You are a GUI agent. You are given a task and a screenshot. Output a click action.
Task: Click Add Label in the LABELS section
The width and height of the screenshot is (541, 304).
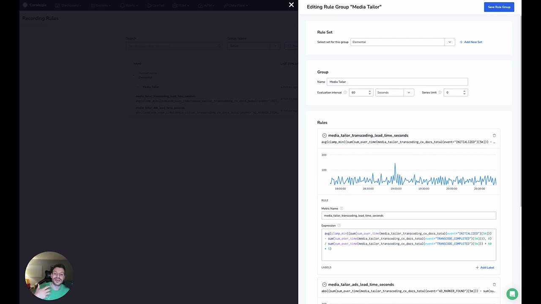[485, 267]
